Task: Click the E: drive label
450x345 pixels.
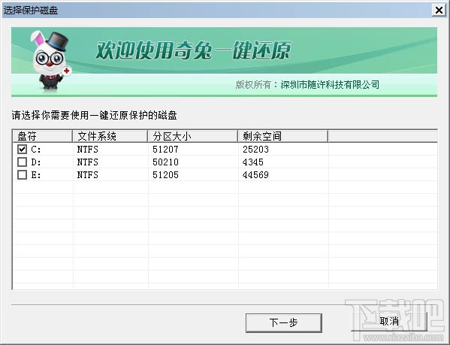Action: 36,175
